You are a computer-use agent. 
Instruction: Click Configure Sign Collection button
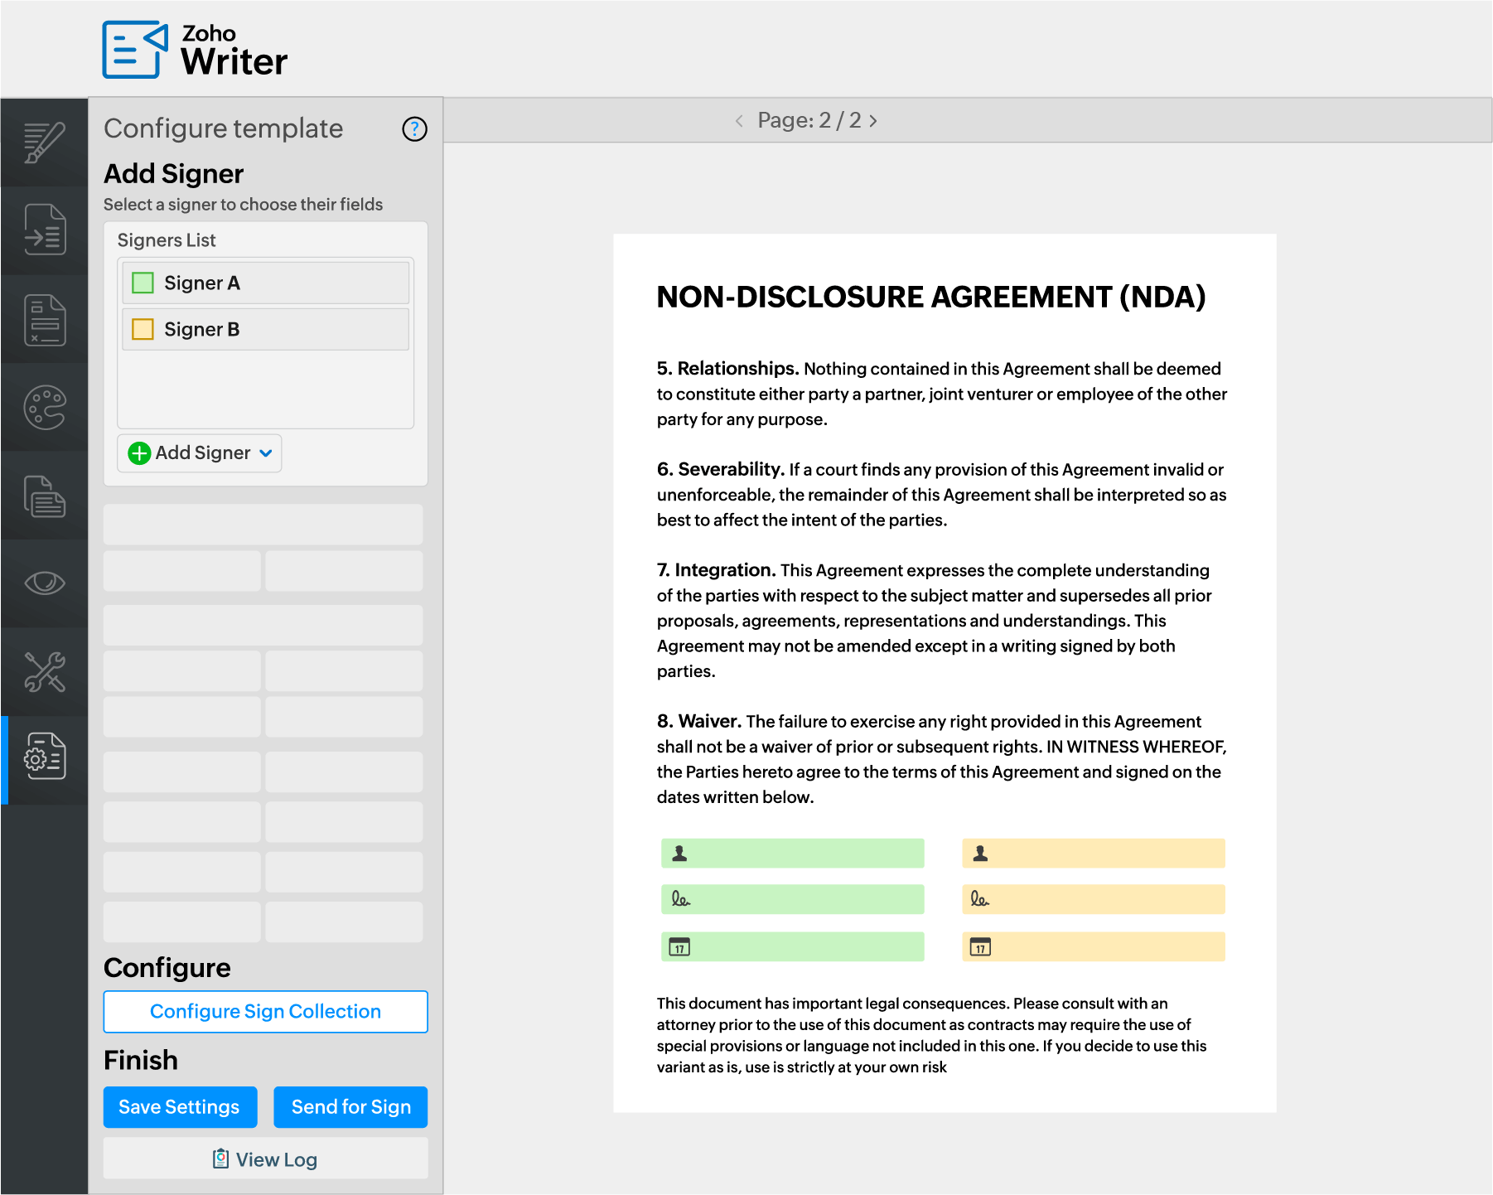click(x=265, y=1012)
